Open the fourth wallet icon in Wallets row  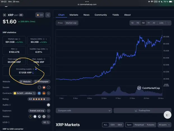pyautogui.click(x=44, y=117)
